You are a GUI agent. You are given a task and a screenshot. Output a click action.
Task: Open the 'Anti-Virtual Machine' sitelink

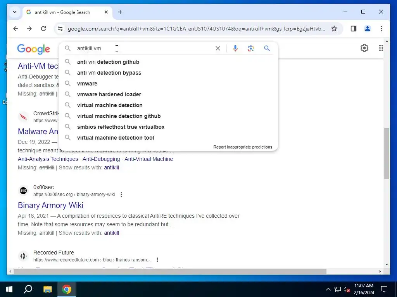tap(148, 159)
